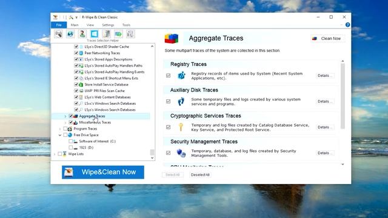
Task: Click the app logo in title bar
Action: tap(55, 17)
